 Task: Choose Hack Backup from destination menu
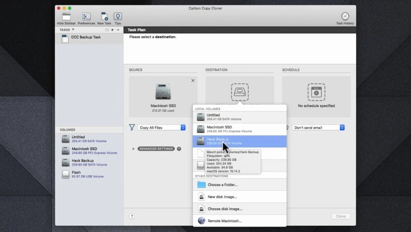coord(240,141)
